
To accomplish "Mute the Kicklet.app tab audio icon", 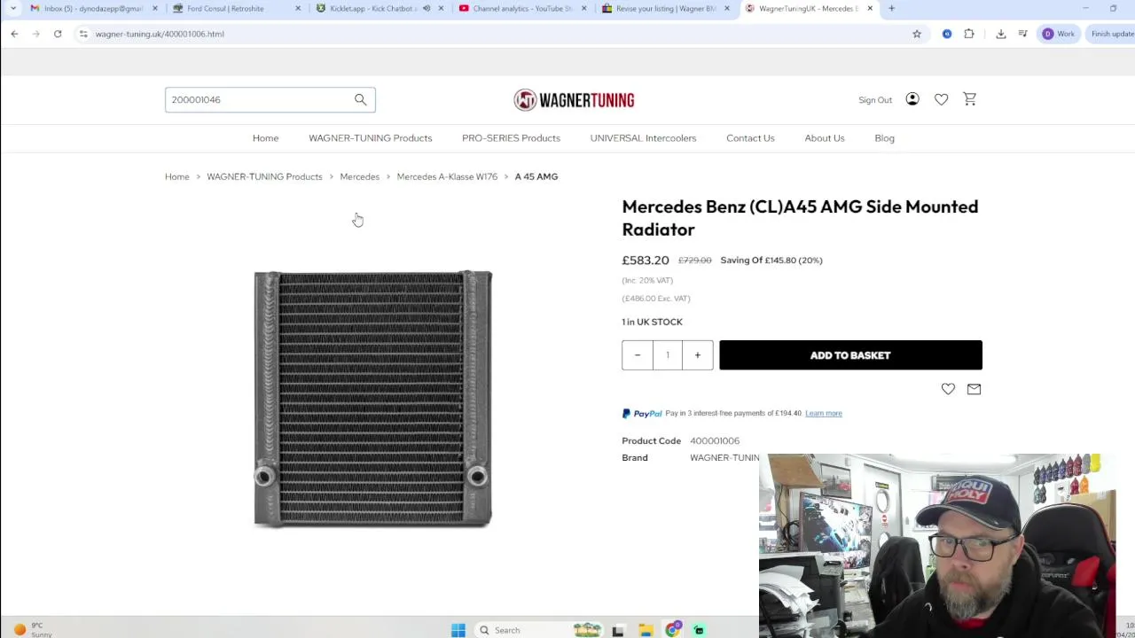I will (x=427, y=9).
